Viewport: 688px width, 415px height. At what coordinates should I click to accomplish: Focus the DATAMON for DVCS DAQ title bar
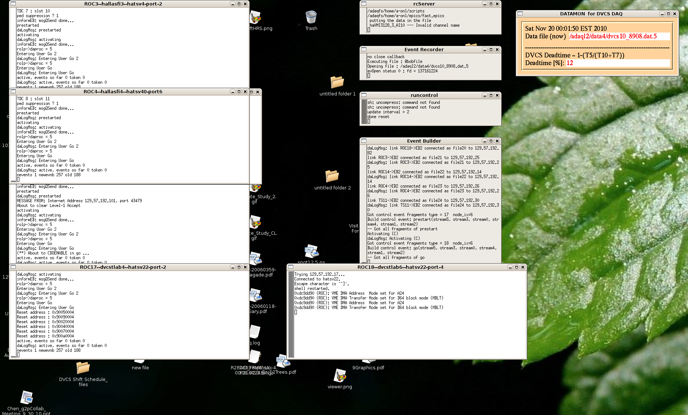pyautogui.click(x=591, y=14)
